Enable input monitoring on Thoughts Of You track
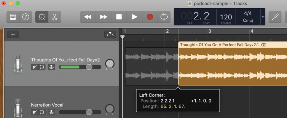287x118 pixels. [51, 67]
